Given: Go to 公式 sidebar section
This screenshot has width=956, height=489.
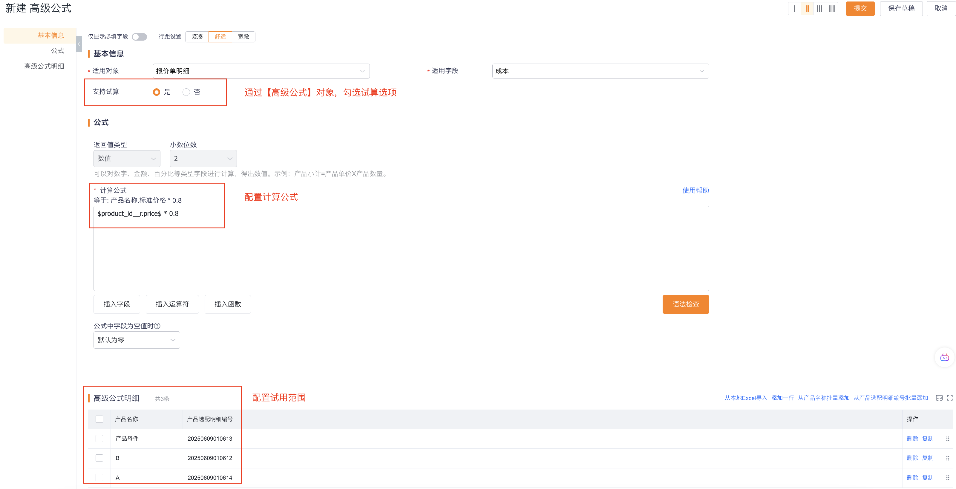Looking at the screenshot, I should 57,51.
